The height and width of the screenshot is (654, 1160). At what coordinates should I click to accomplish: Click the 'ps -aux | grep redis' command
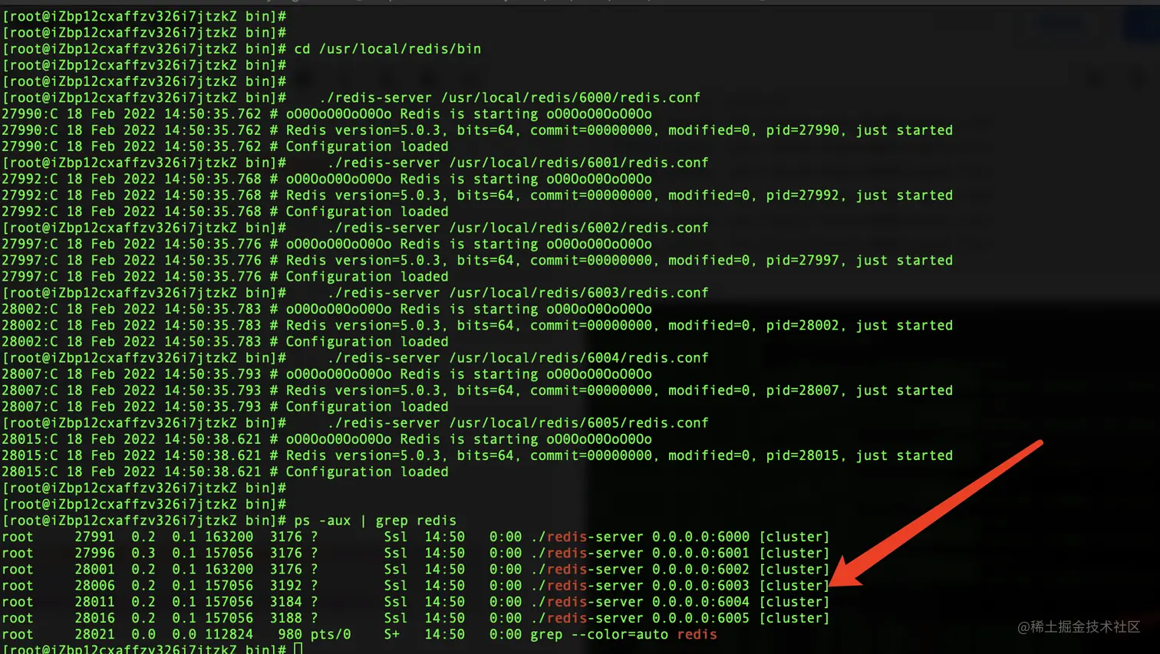[375, 521]
